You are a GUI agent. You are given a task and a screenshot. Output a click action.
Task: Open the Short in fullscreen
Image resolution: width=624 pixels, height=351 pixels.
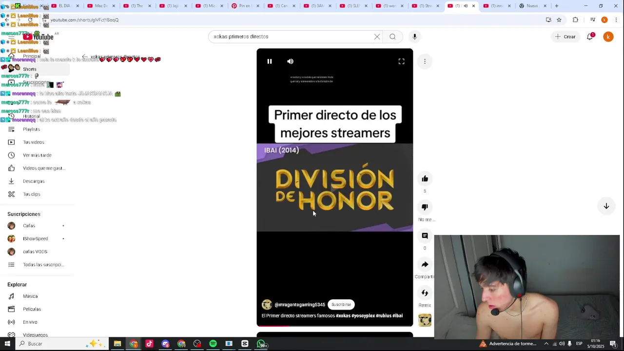pyautogui.click(x=401, y=61)
